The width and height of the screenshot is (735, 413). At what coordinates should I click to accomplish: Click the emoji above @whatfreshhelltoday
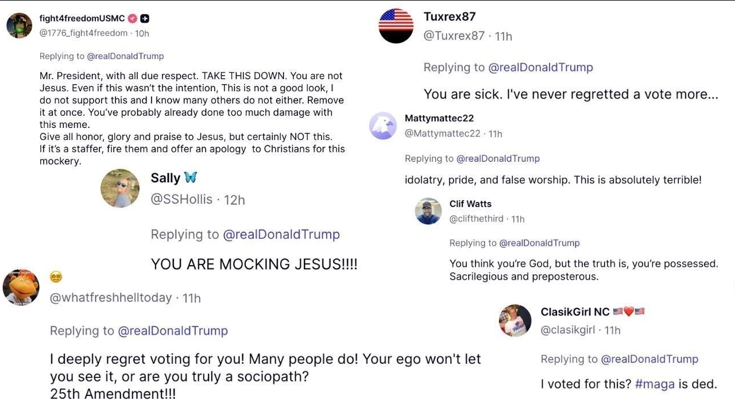tap(56, 277)
